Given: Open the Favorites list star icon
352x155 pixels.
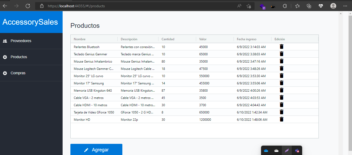Looking at the screenshot, I should (297, 6).
